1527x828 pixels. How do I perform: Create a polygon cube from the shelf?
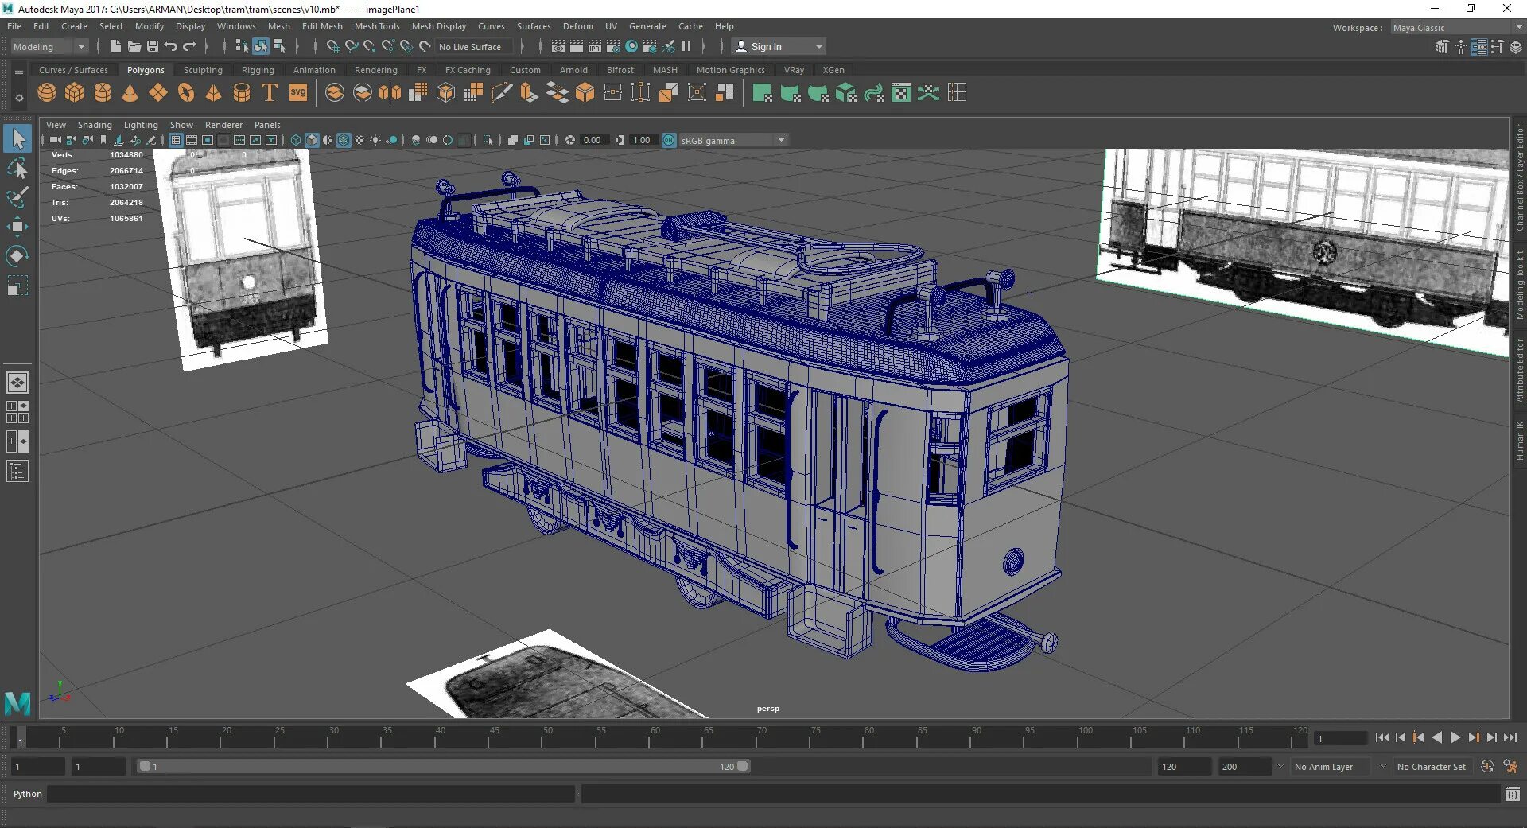pyautogui.click(x=75, y=93)
